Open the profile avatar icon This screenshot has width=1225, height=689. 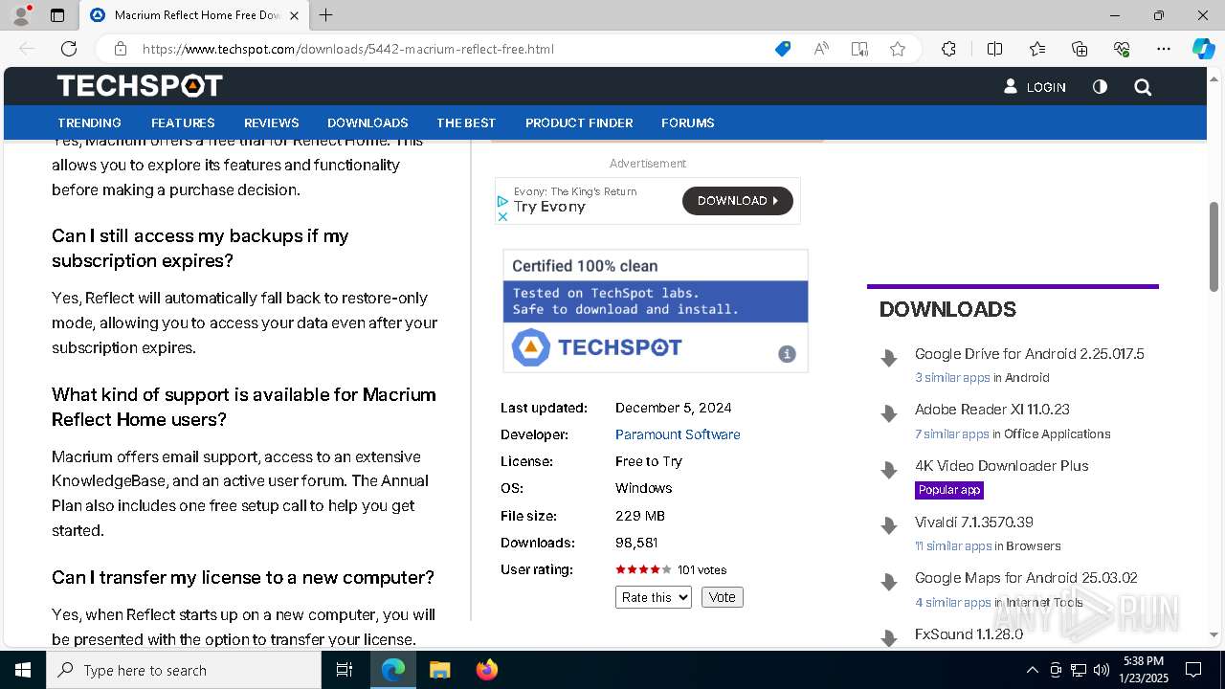21,15
